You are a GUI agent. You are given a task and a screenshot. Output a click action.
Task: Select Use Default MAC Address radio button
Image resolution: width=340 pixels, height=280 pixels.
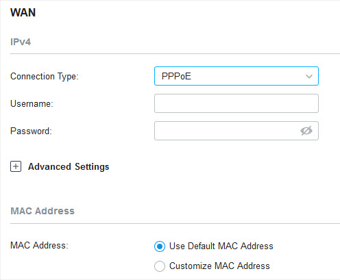point(160,246)
